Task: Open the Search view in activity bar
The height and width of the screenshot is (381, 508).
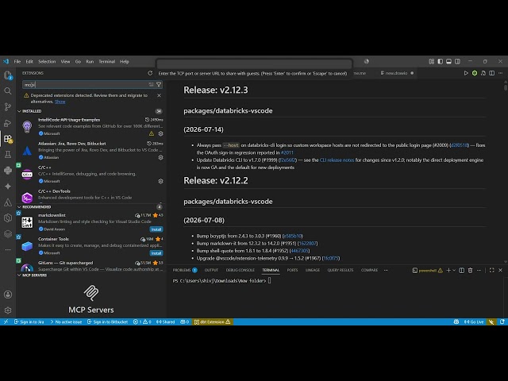Action: click(x=8, y=91)
